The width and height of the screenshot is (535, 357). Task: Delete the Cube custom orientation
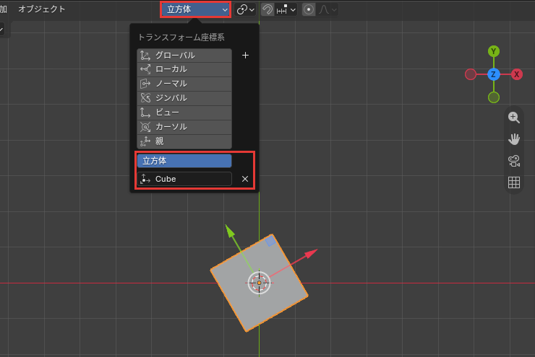[x=245, y=179]
